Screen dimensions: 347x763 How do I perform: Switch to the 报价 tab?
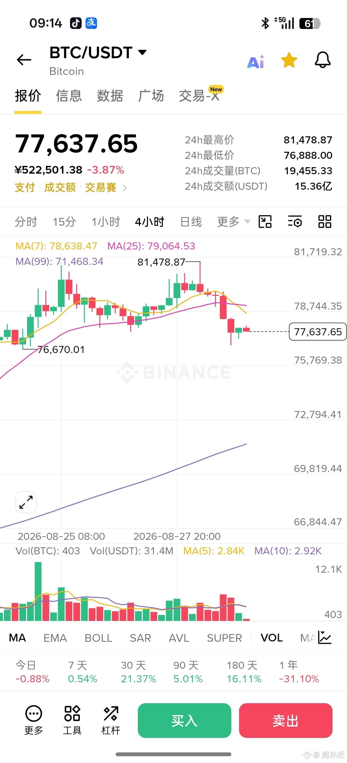coord(28,96)
